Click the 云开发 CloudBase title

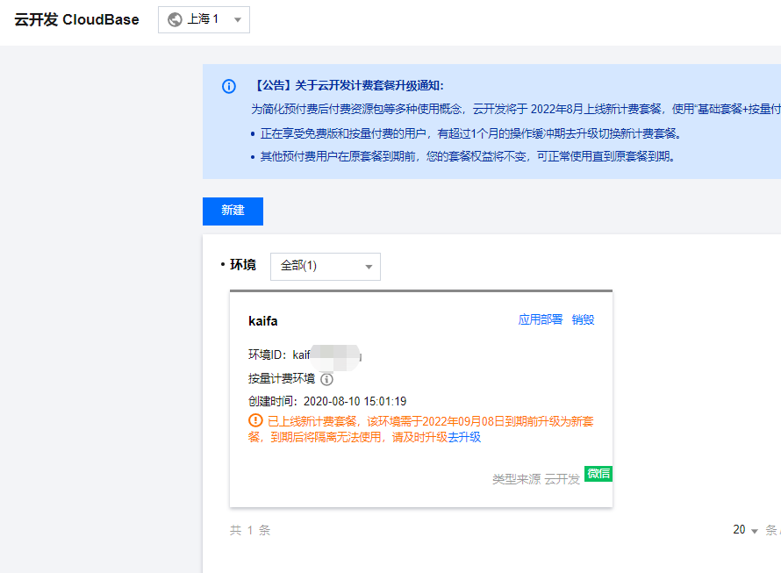point(76,20)
